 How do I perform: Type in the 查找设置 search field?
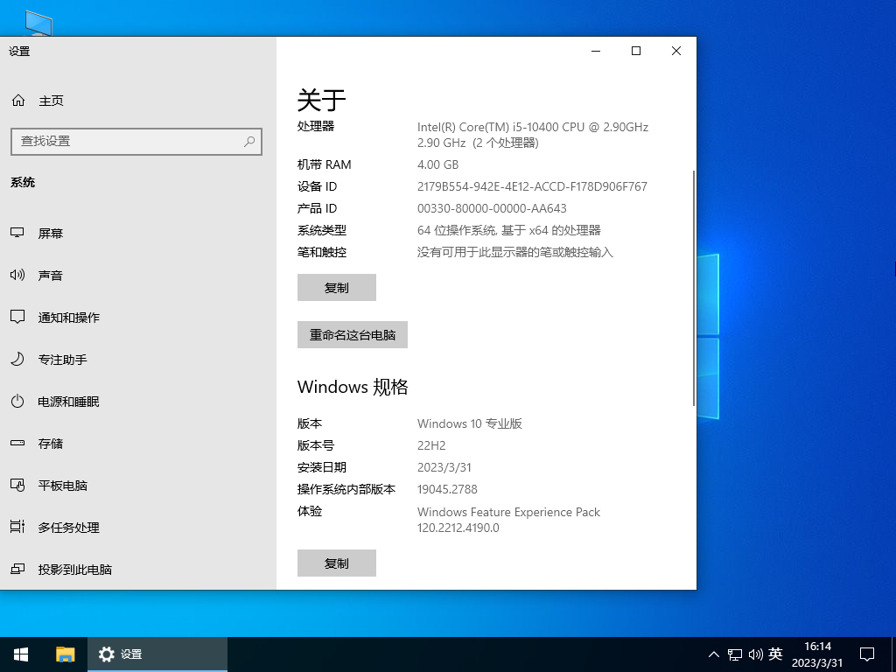[127, 141]
